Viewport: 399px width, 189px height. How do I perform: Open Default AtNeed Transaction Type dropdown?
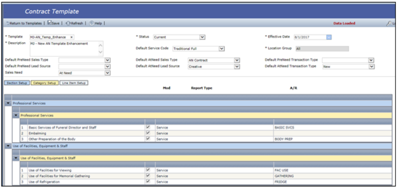pos(372,67)
